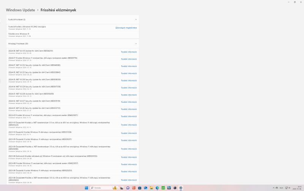Viewport: 304px width, 191px height.
Task: Open Task View from taskbar
Action: click(x=122, y=188)
